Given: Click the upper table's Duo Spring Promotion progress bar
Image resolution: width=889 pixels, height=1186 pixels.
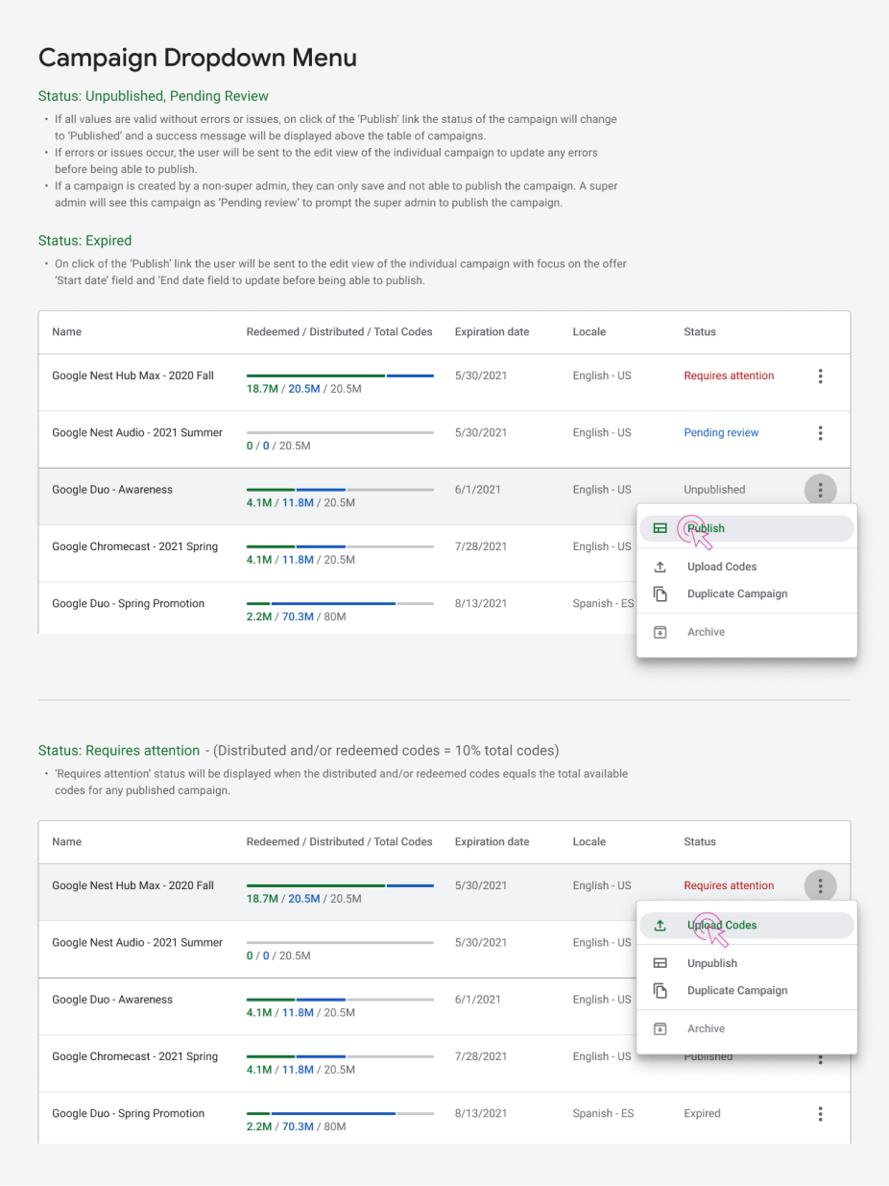Looking at the screenshot, I should [x=340, y=604].
